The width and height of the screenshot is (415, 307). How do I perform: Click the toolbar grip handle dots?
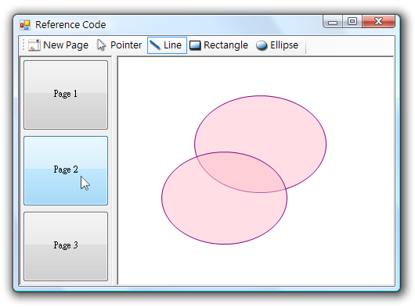23,45
